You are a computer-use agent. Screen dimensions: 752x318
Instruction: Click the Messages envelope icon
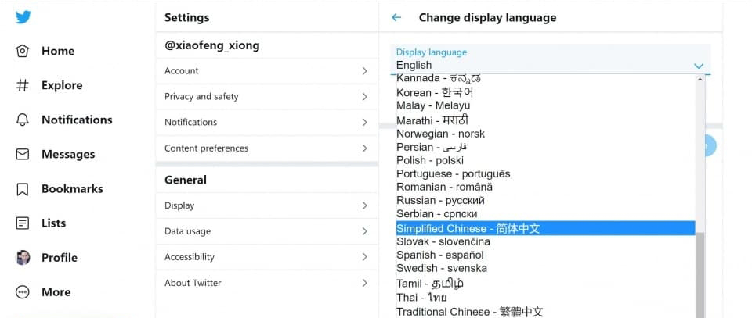point(23,154)
